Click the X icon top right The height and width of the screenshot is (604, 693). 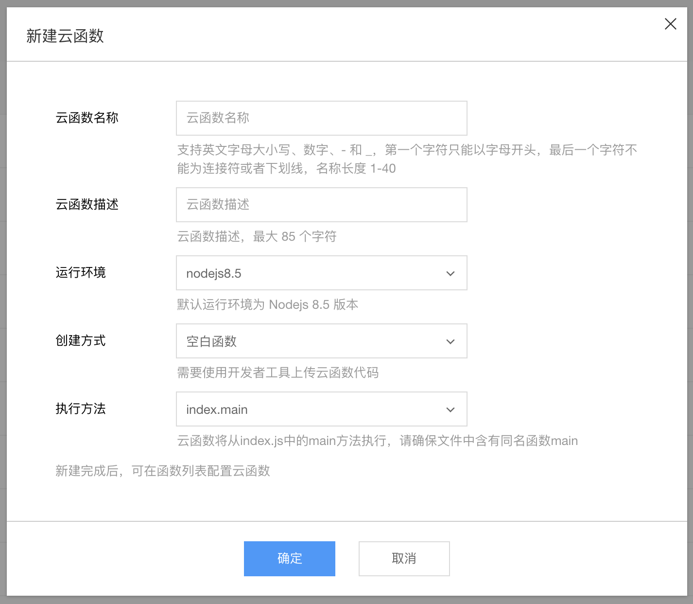point(670,24)
